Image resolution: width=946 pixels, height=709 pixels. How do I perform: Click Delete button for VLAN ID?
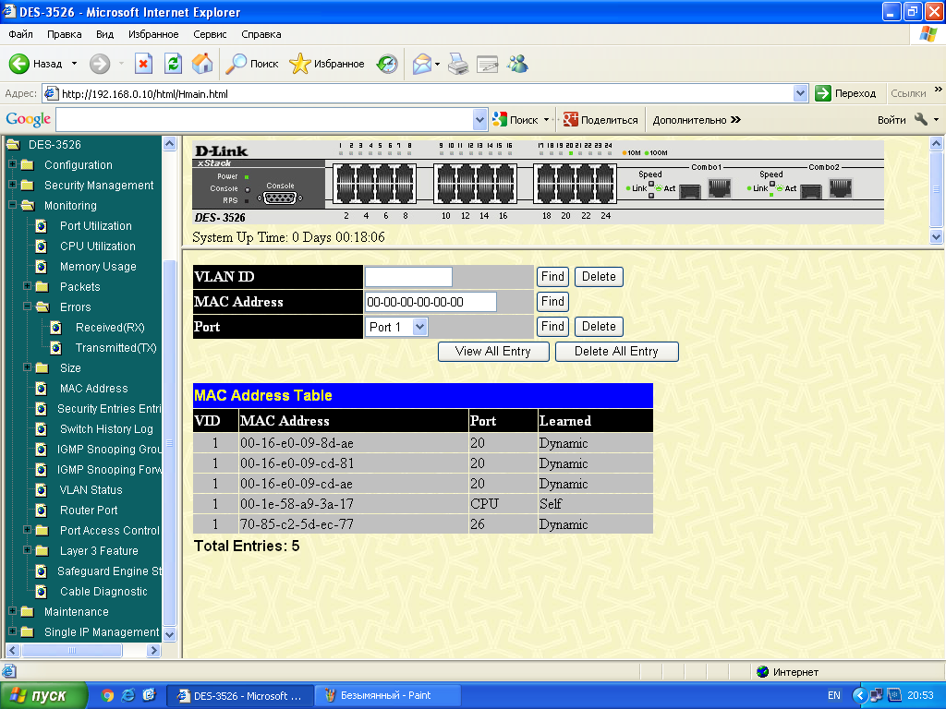click(599, 277)
